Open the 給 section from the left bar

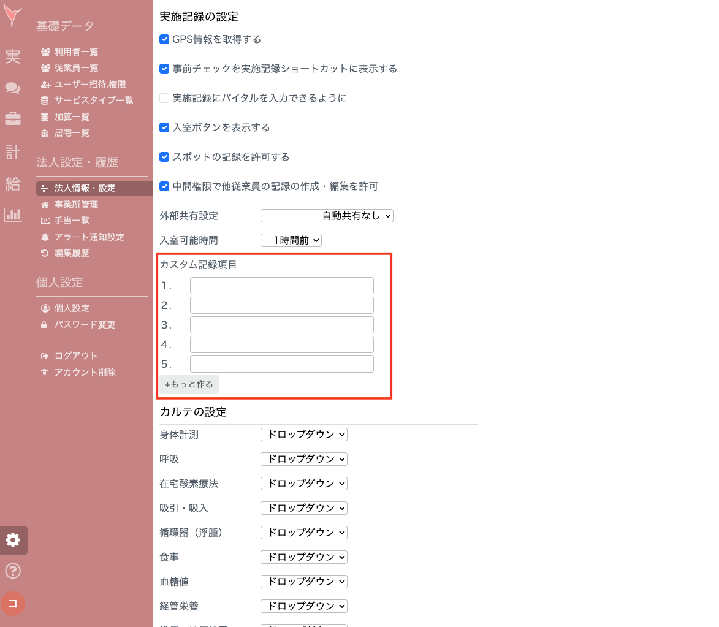pyautogui.click(x=13, y=184)
